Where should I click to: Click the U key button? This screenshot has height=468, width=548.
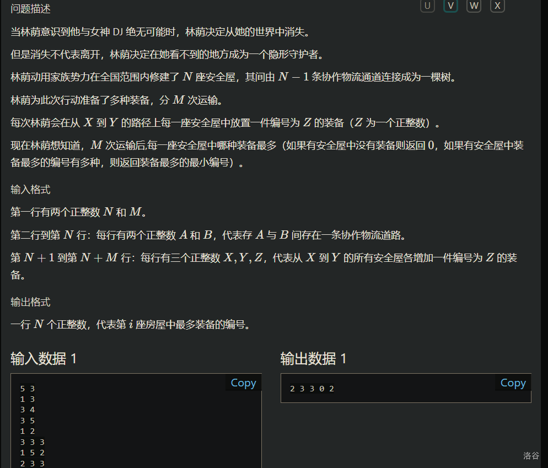427,6
